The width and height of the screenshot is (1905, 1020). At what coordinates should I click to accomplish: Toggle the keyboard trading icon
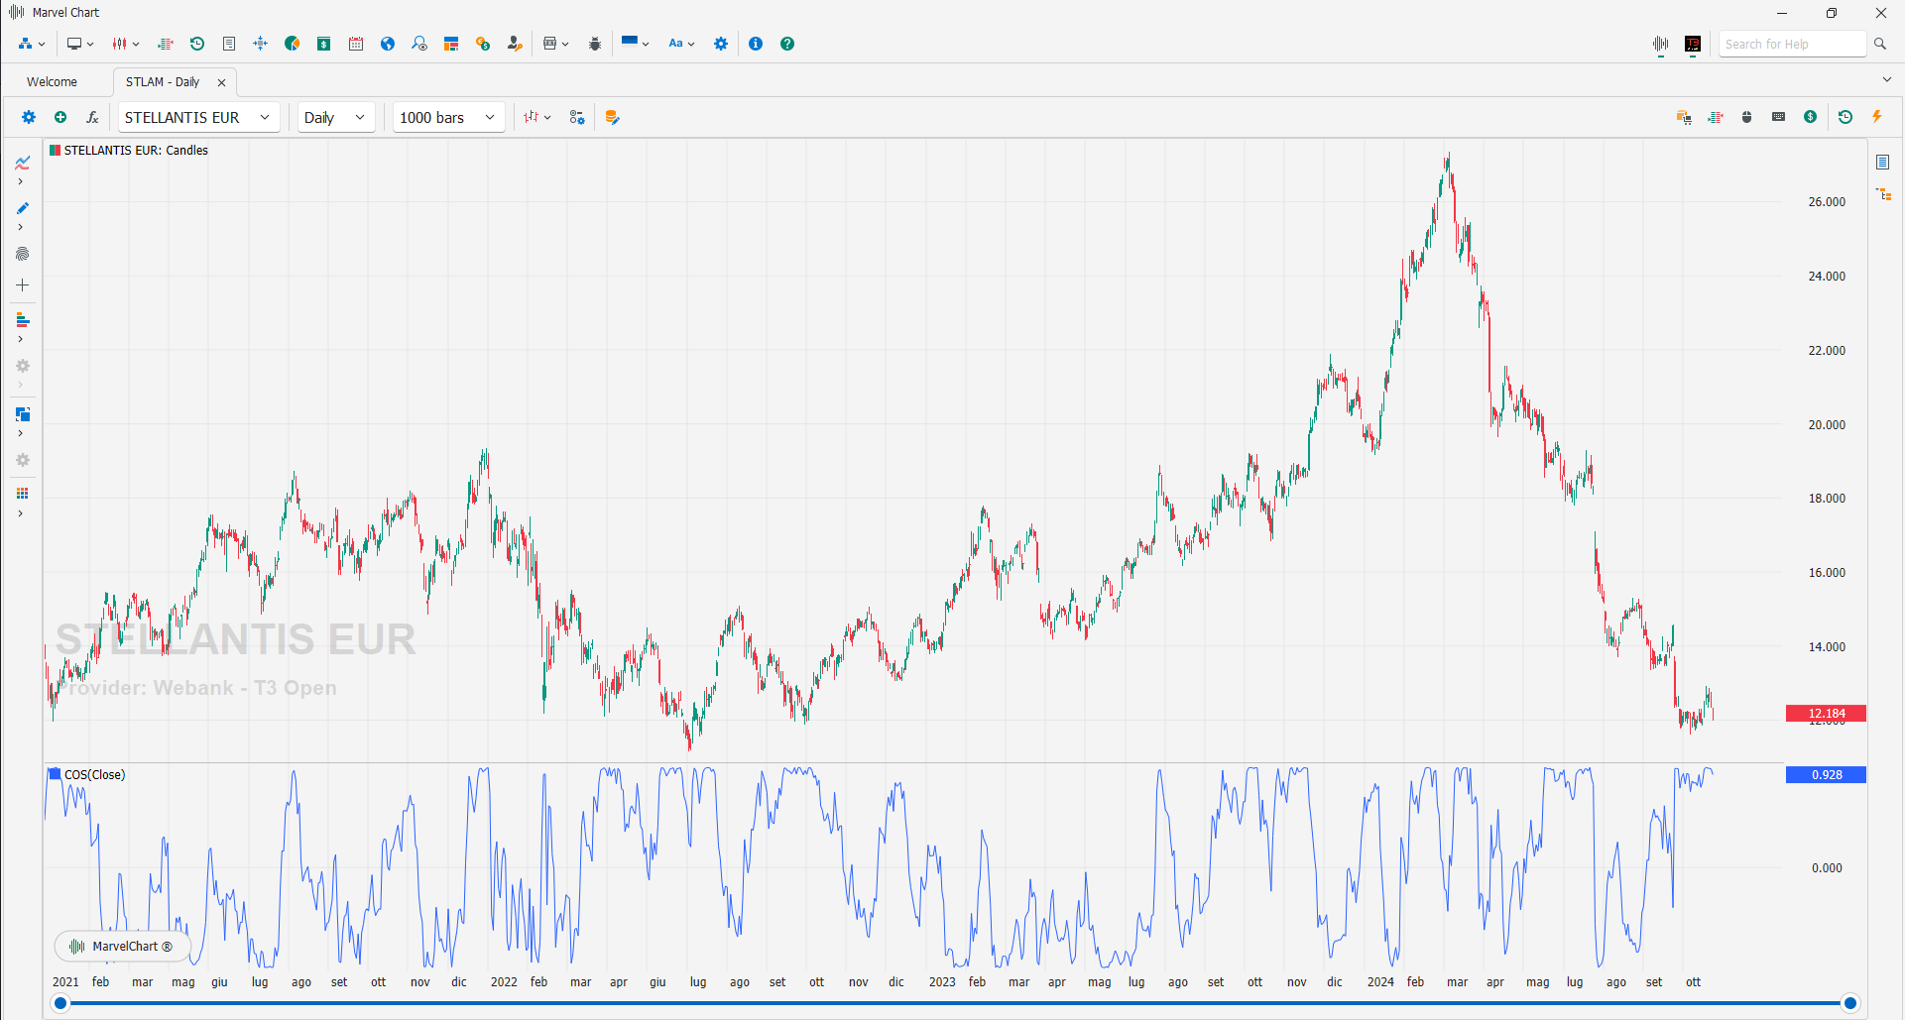(x=1779, y=117)
